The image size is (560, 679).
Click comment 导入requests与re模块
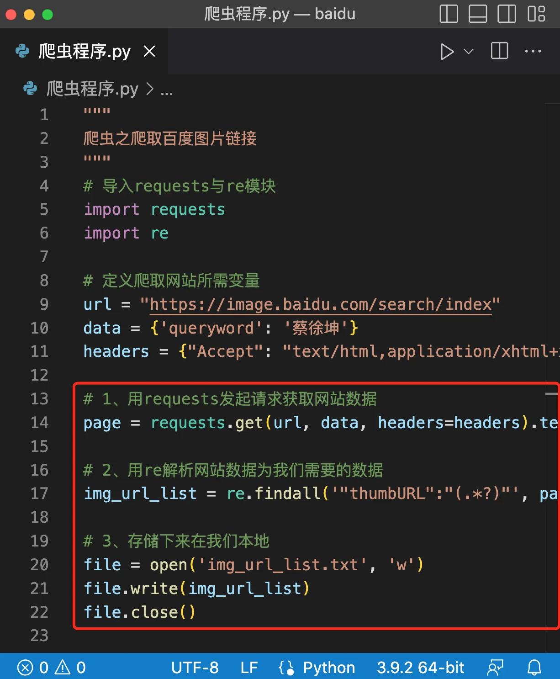(180, 186)
